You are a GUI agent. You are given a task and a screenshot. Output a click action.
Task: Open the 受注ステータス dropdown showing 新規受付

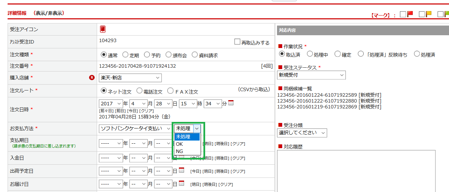[311, 75]
